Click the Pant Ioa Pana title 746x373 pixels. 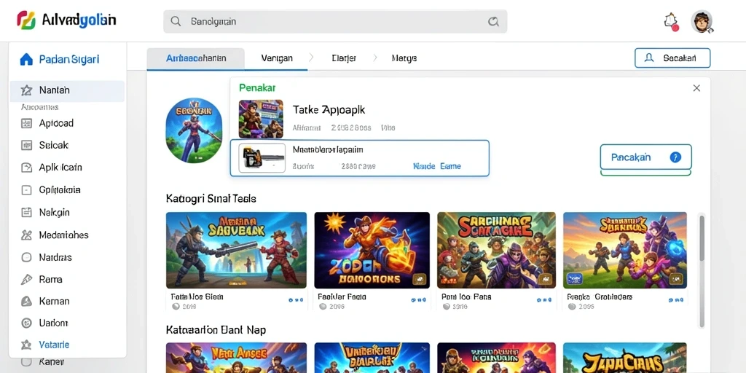(x=466, y=297)
